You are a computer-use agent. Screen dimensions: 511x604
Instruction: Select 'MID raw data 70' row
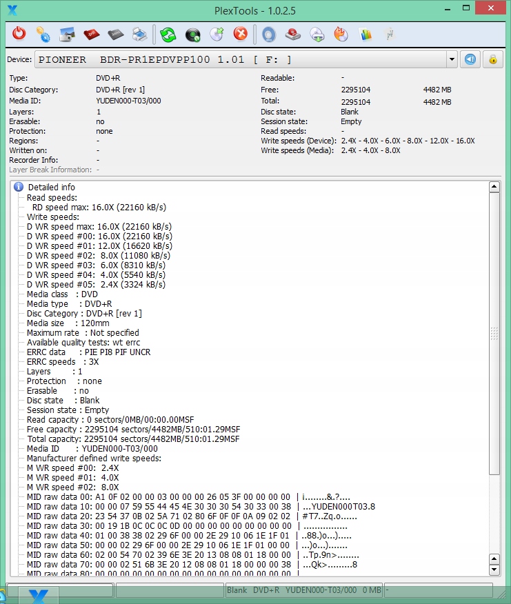[x=192, y=565]
